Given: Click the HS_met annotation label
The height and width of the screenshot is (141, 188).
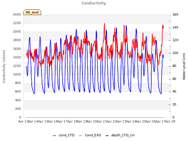Looking at the screenshot, I should 32,12.
